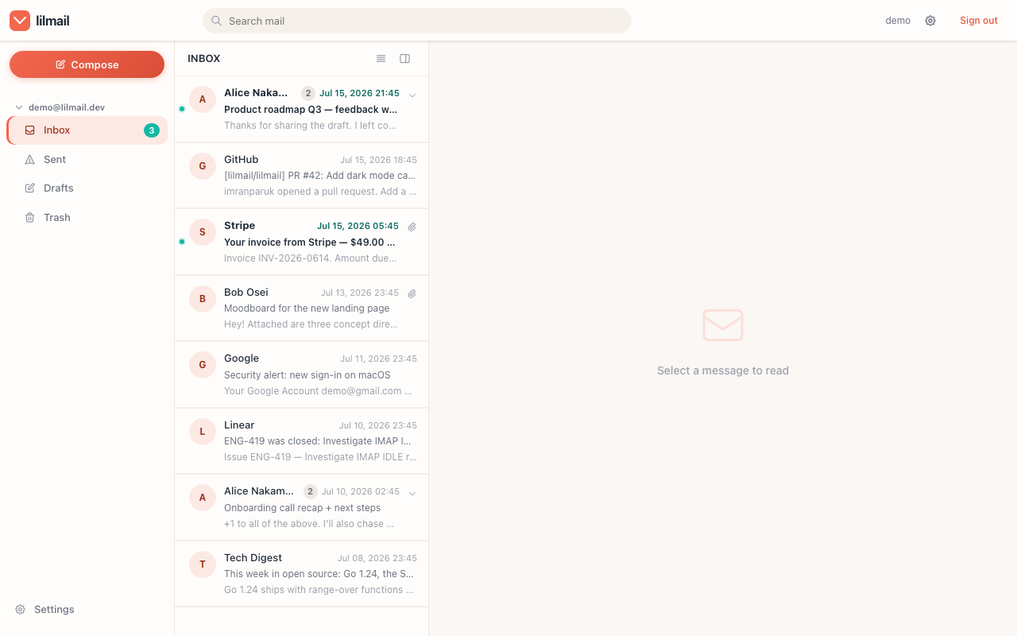Open the Trash folder
The height and width of the screenshot is (636, 1017).
[87, 218]
